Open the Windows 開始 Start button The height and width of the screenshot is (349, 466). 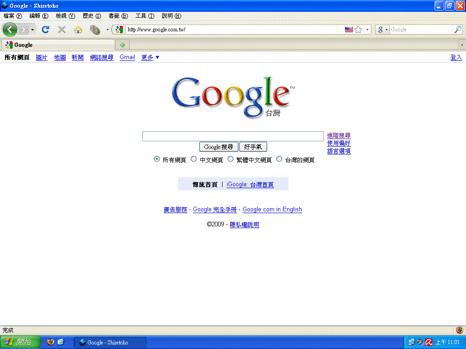point(20,342)
